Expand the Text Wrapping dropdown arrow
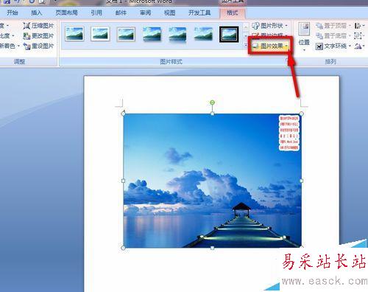This screenshot has width=368, height=292. tap(350, 46)
